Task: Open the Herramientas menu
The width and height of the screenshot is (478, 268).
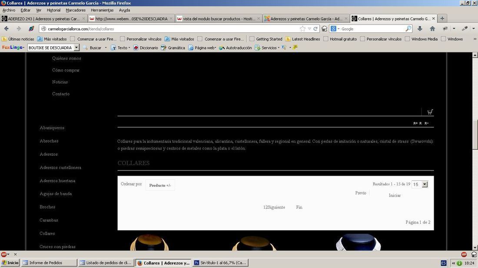Action: (x=102, y=10)
